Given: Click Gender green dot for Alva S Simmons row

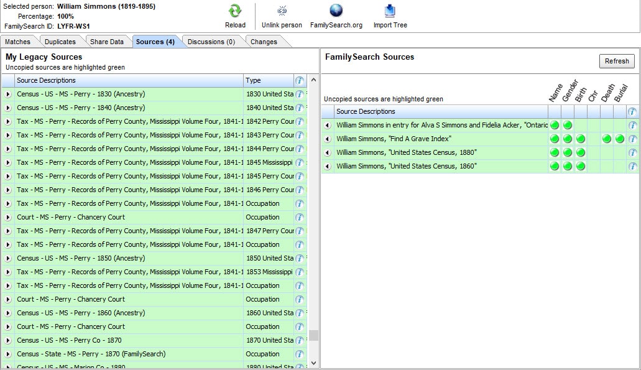Looking at the screenshot, I should 568,125.
